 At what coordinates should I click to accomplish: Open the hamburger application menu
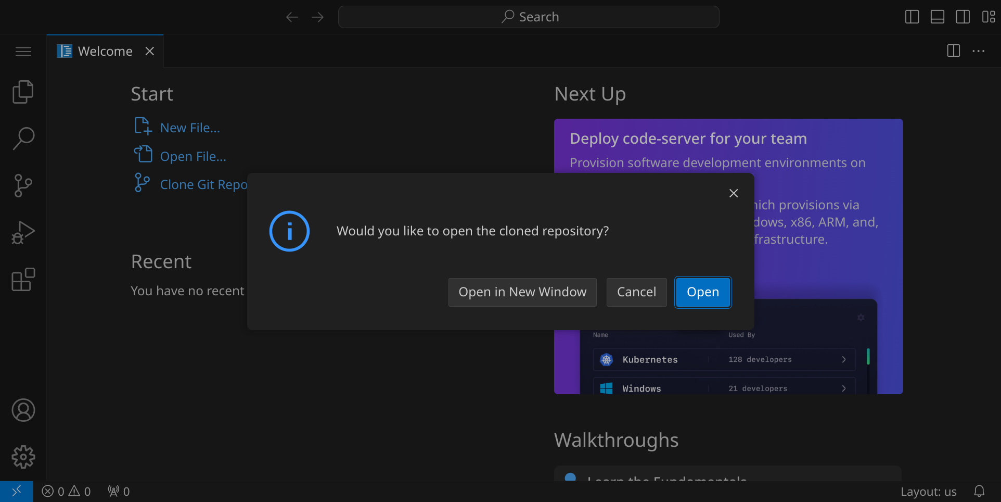point(23,52)
